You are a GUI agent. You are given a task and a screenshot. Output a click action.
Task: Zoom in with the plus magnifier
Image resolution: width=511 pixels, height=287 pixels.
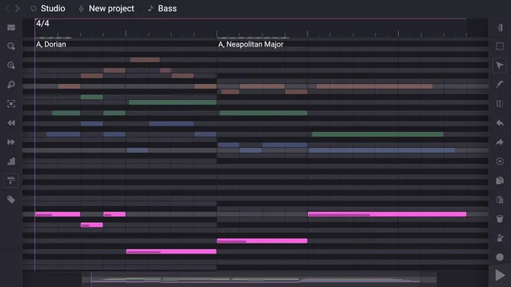(x=11, y=66)
